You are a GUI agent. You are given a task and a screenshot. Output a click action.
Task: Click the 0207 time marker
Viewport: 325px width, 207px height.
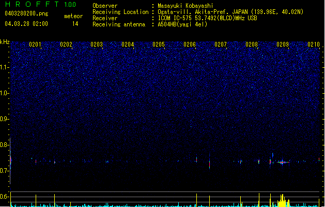click(221, 45)
